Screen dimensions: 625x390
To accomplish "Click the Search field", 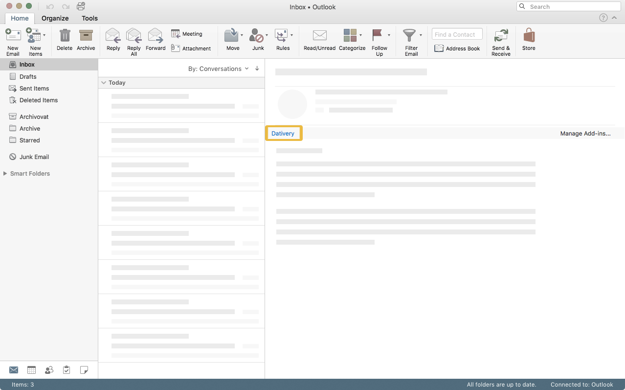I will [569, 6].
